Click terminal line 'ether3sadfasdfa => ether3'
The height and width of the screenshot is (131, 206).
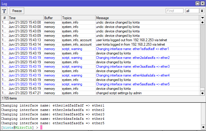click(78, 115)
